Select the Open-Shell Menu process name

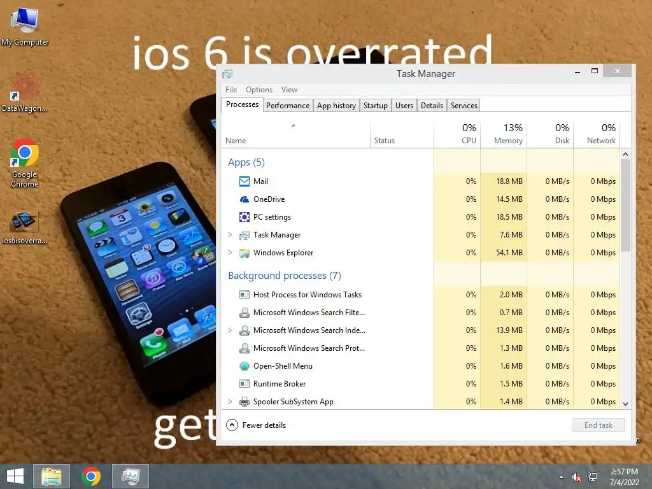click(283, 366)
